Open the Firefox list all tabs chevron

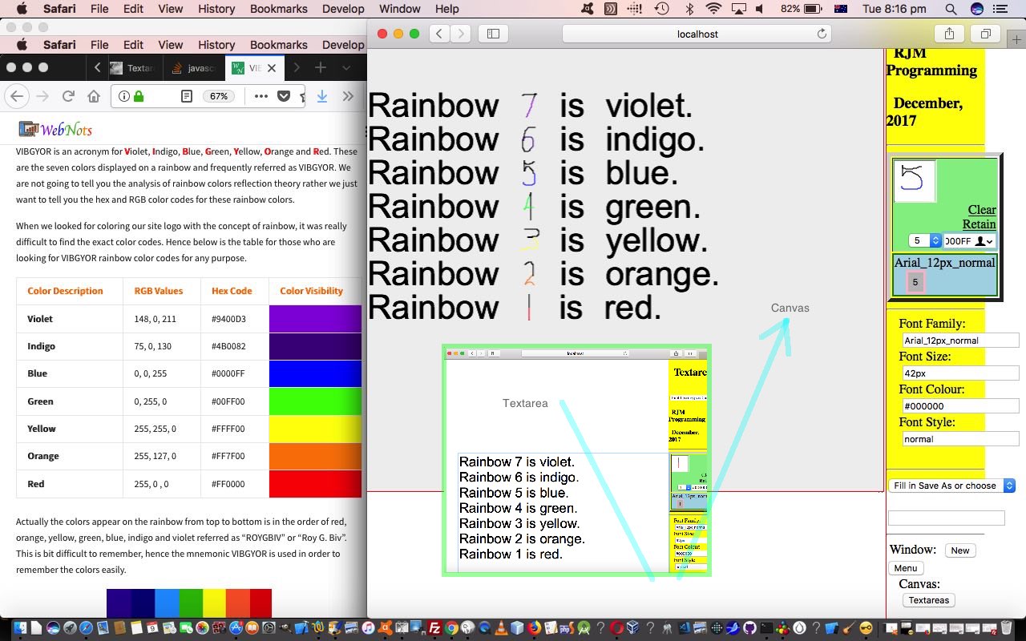coord(346,68)
